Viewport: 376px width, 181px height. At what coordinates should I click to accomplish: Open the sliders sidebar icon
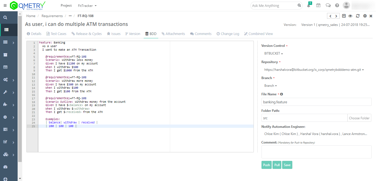click(x=5, y=129)
